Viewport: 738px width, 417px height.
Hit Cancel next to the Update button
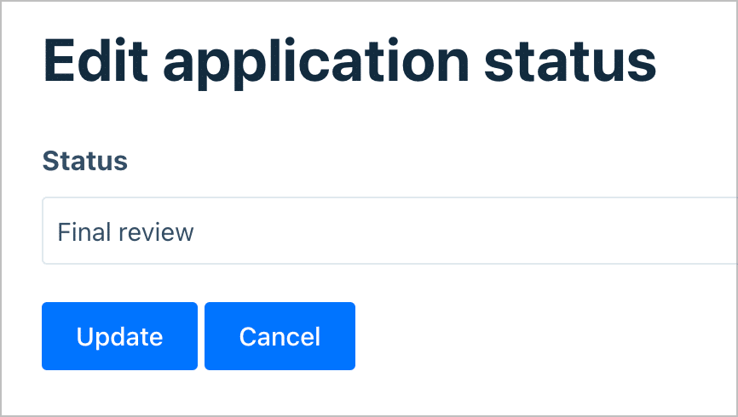(x=280, y=336)
